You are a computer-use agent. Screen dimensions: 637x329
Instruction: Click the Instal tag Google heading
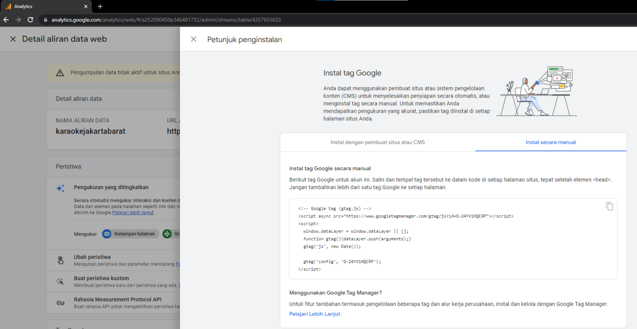[352, 73]
